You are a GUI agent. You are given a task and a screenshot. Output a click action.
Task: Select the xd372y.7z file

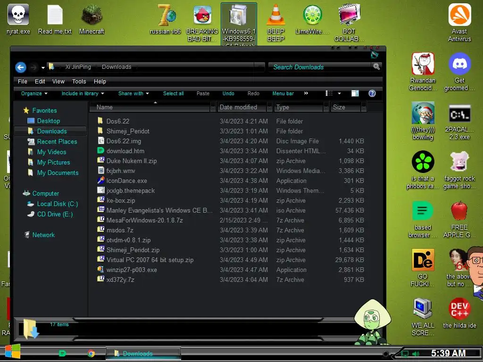[x=230, y=280]
